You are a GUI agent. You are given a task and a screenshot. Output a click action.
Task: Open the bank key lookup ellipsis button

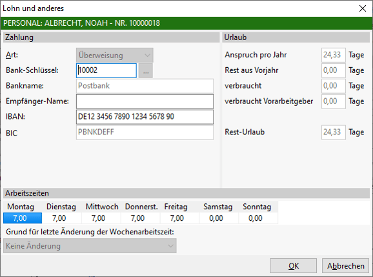point(146,70)
